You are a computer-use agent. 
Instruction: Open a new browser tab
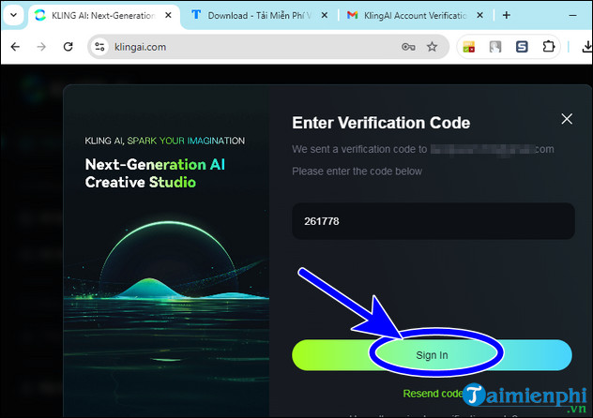(507, 16)
